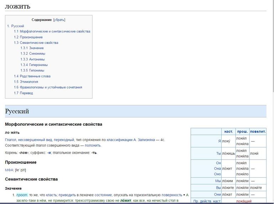Open 'Морфологические и синтаксические свойства' contents entry
This screenshot has width=274, height=204.
pyautogui.click(x=55, y=31)
